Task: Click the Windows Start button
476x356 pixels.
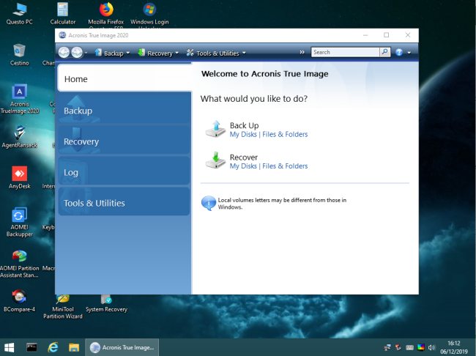Action: [10, 346]
